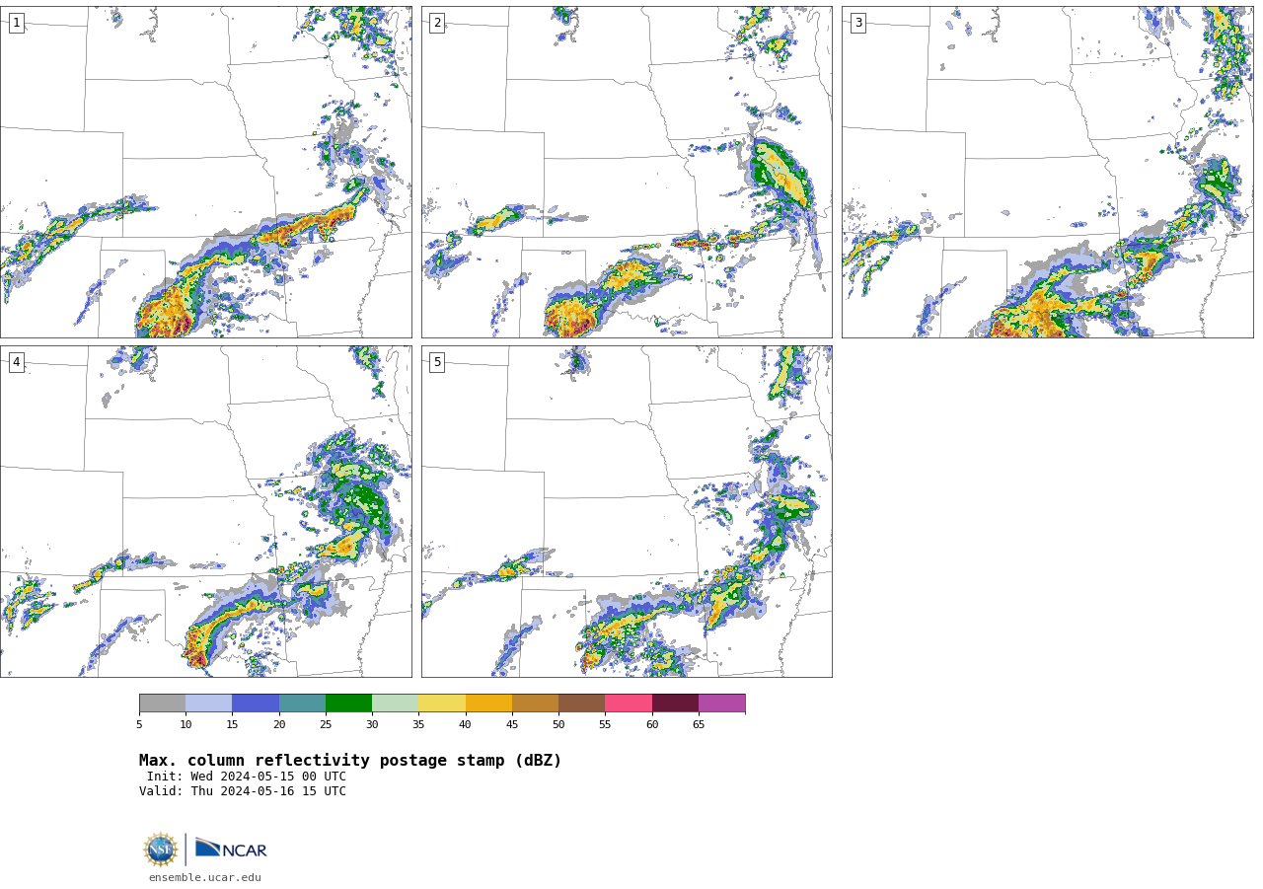Click the panel number 3 label
1263x889 pixels.
point(857,23)
